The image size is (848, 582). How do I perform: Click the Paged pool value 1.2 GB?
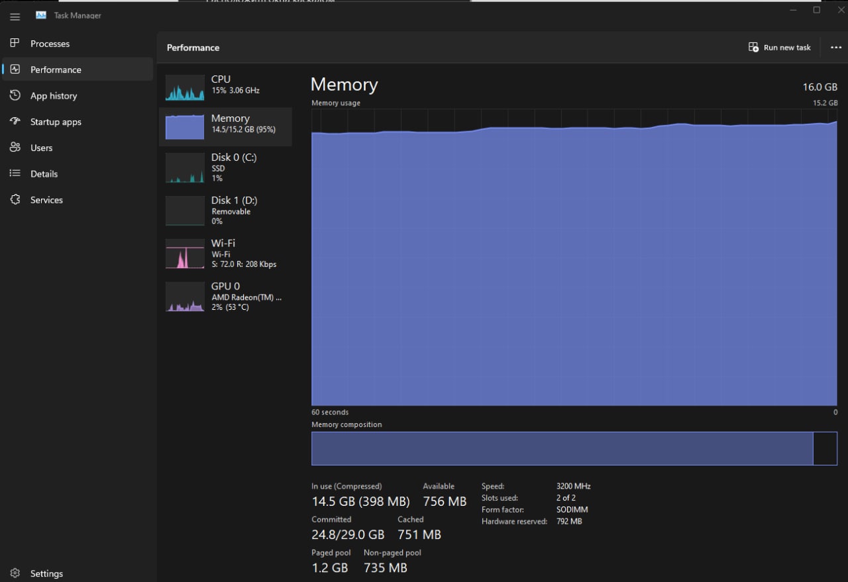(330, 567)
